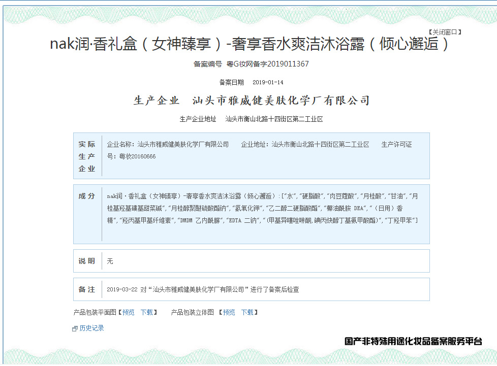Click the filing date 2019-01-14

coord(268,82)
